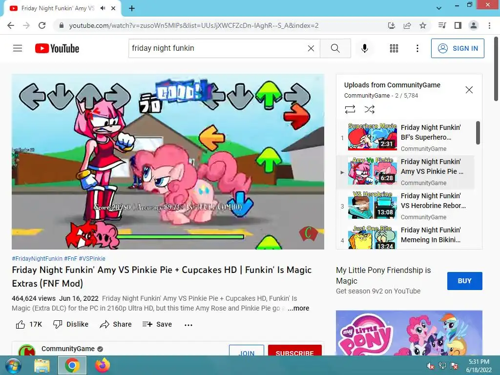This screenshot has width=500, height=375.
Task: Open Action Center flag icon
Action: tap(454, 366)
